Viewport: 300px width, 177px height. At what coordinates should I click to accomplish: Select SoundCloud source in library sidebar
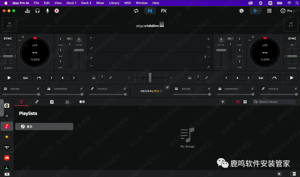[7, 158]
